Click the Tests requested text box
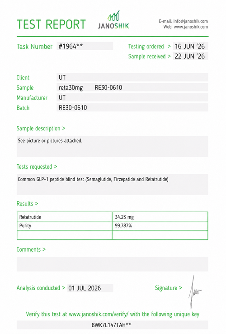This screenshot has height=334, width=226. [x=113, y=185]
